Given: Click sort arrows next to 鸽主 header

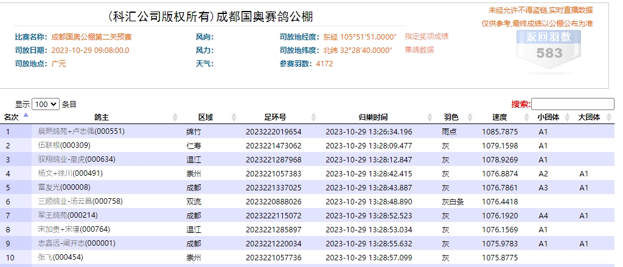Looking at the screenshot, I should pos(176,117).
